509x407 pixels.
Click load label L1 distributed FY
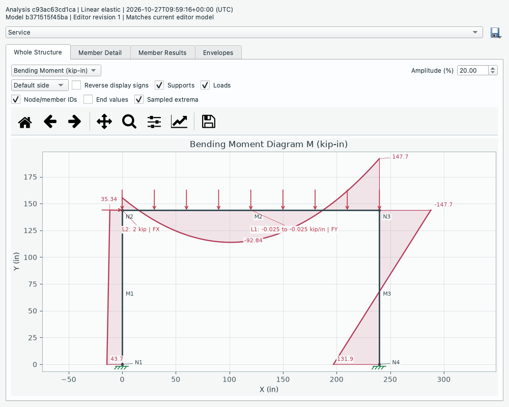click(x=294, y=229)
